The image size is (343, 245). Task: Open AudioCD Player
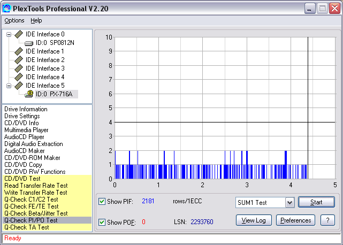pos(24,137)
